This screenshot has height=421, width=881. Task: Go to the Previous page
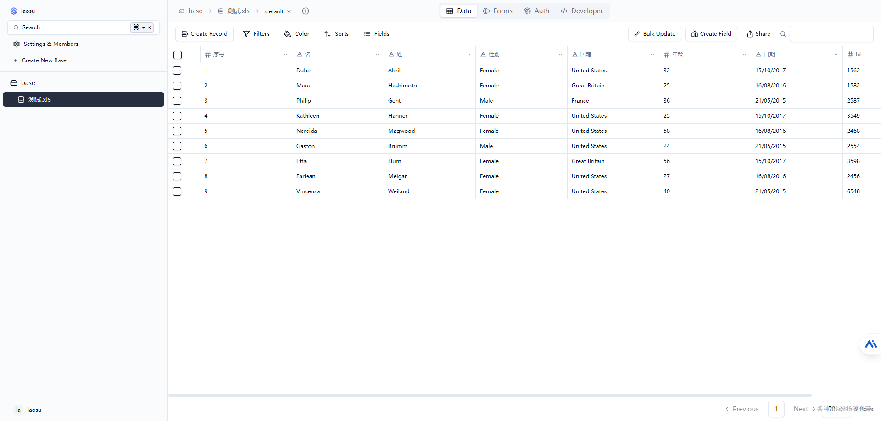coord(742,409)
